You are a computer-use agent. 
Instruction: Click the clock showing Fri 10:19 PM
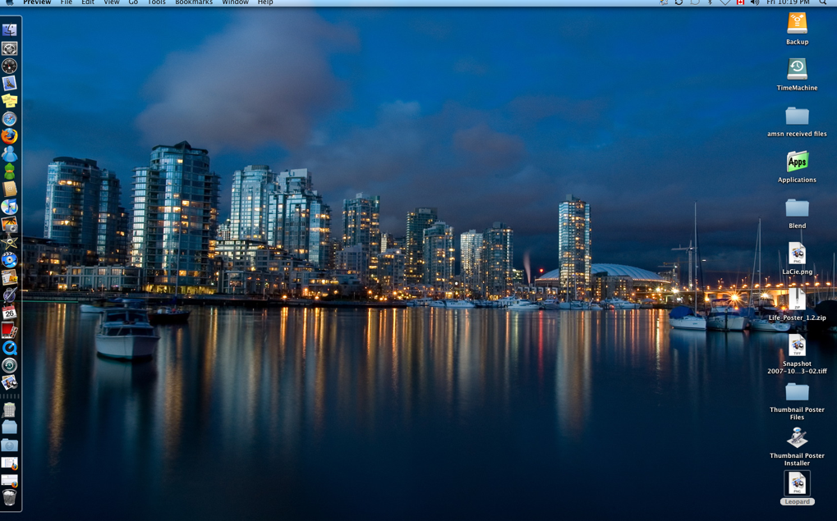click(x=788, y=2)
